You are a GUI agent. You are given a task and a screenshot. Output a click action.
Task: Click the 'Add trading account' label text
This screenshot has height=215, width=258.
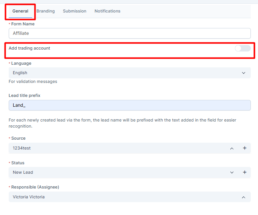click(30, 48)
